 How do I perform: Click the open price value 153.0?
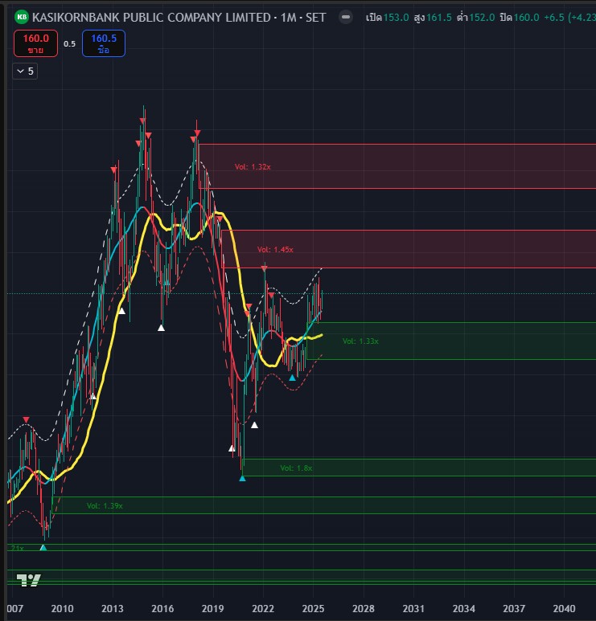tap(397, 18)
